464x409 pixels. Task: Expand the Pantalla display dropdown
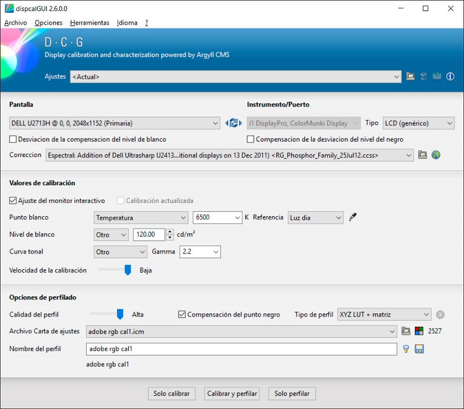115,123
